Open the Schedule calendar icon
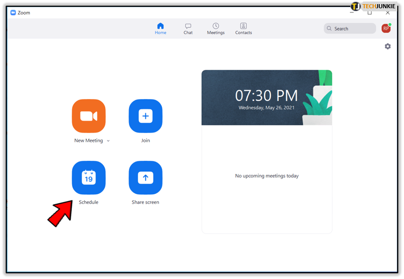Image resolution: width=404 pixels, height=279 pixels. point(89,178)
